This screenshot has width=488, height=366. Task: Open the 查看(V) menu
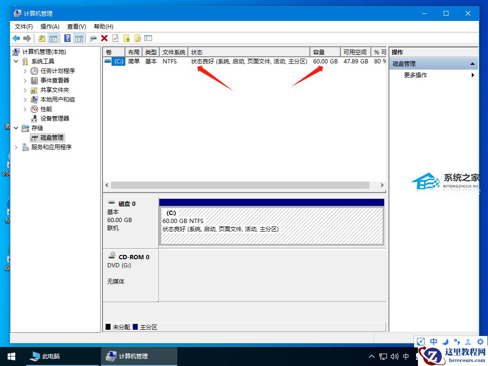(77, 27)
